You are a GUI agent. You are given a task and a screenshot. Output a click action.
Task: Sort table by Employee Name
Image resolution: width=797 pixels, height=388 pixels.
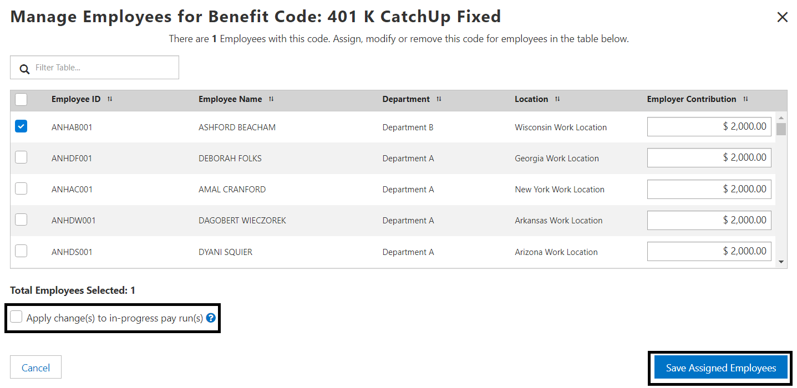click(x=271, y=99)
